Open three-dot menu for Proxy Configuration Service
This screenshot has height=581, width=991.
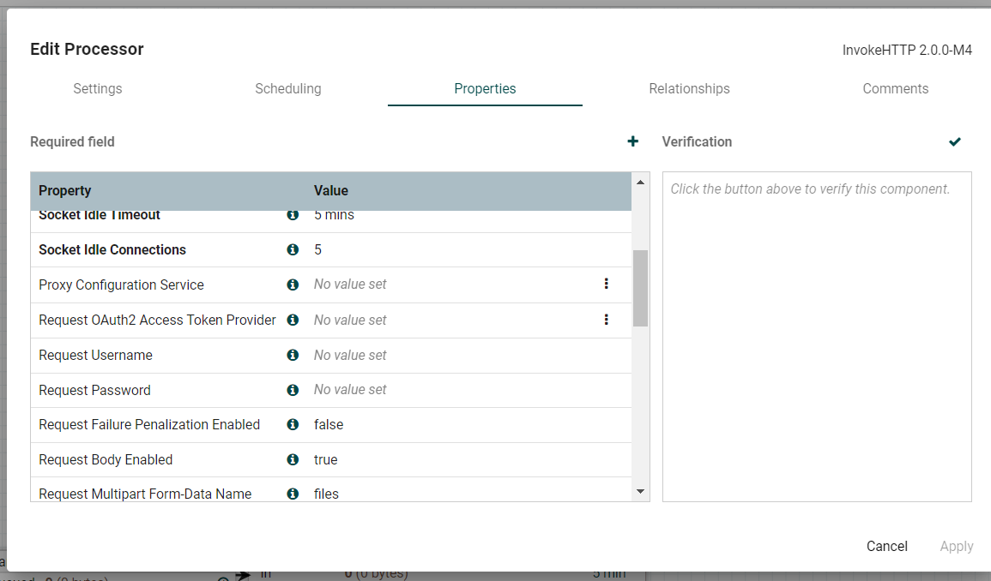[x=606, y=284]
